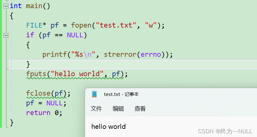Image resolution: width=257 pixels, height=137 pixels.
Task: Click the fputs call with green squiggle
Action: coord(36,74)
